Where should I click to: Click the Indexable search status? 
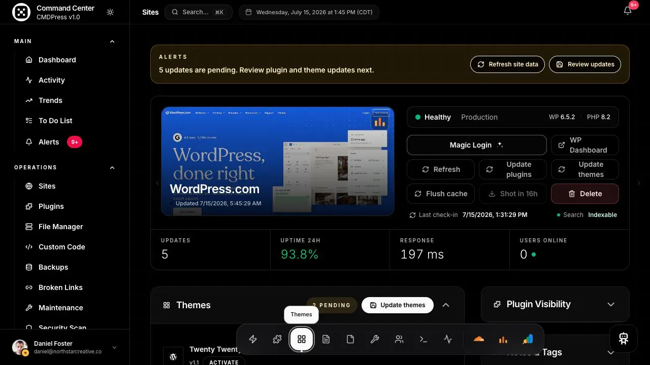[602, 215]
